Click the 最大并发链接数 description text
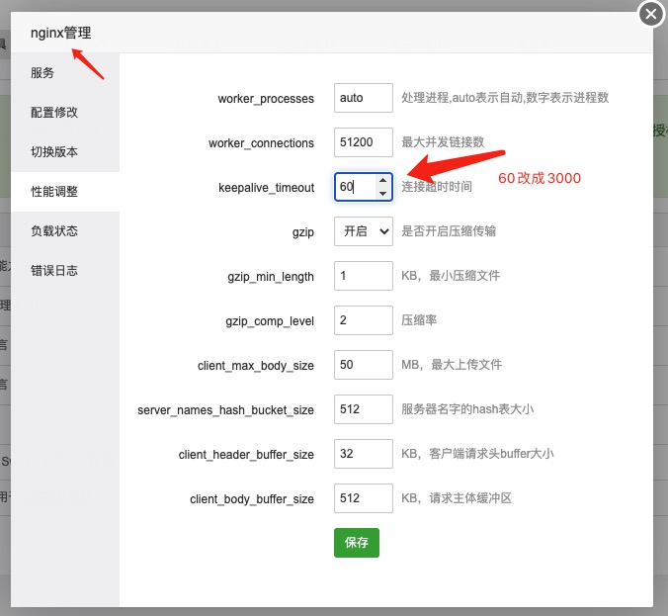The image size is (668, 616). click(x=443, y=142)
